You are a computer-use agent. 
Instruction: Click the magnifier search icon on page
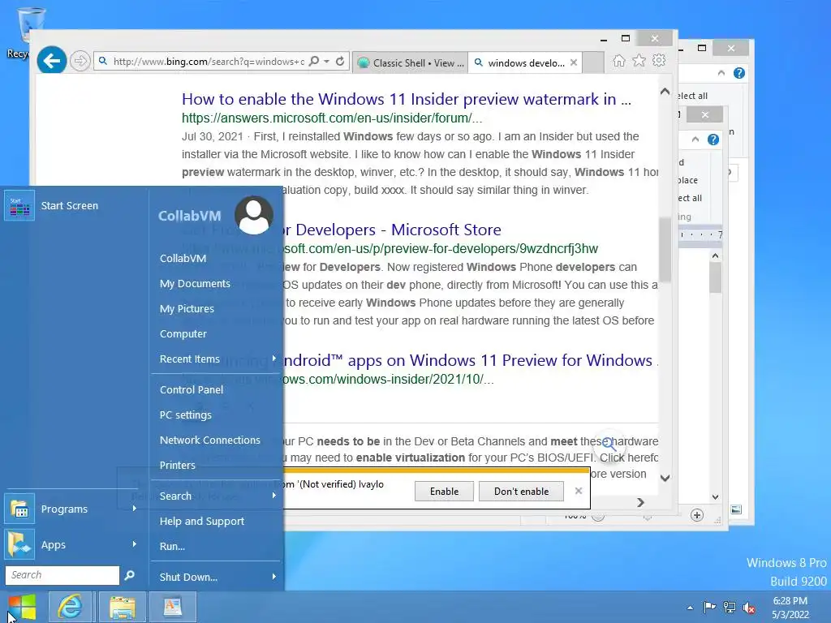(609, 444)
